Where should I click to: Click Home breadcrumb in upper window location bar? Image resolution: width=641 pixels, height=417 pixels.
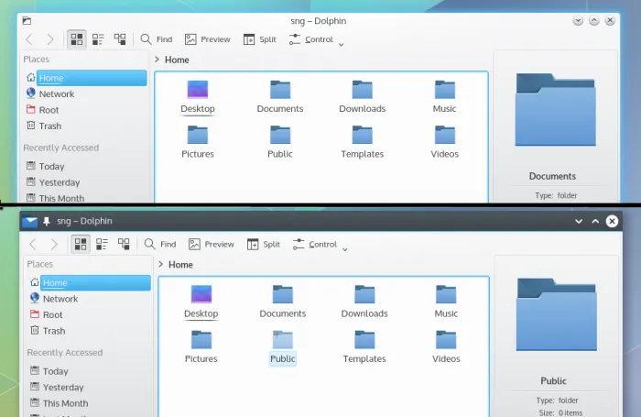(x=177, y=60)
